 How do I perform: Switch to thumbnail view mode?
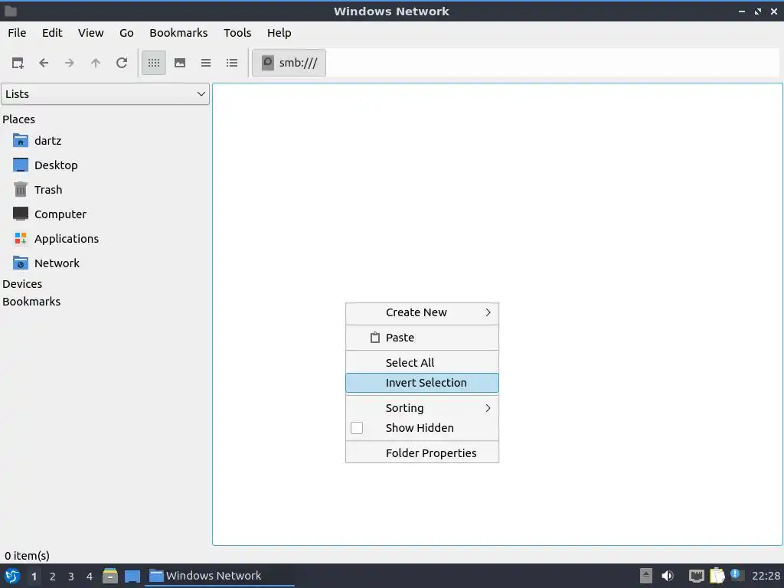(180, 63)
